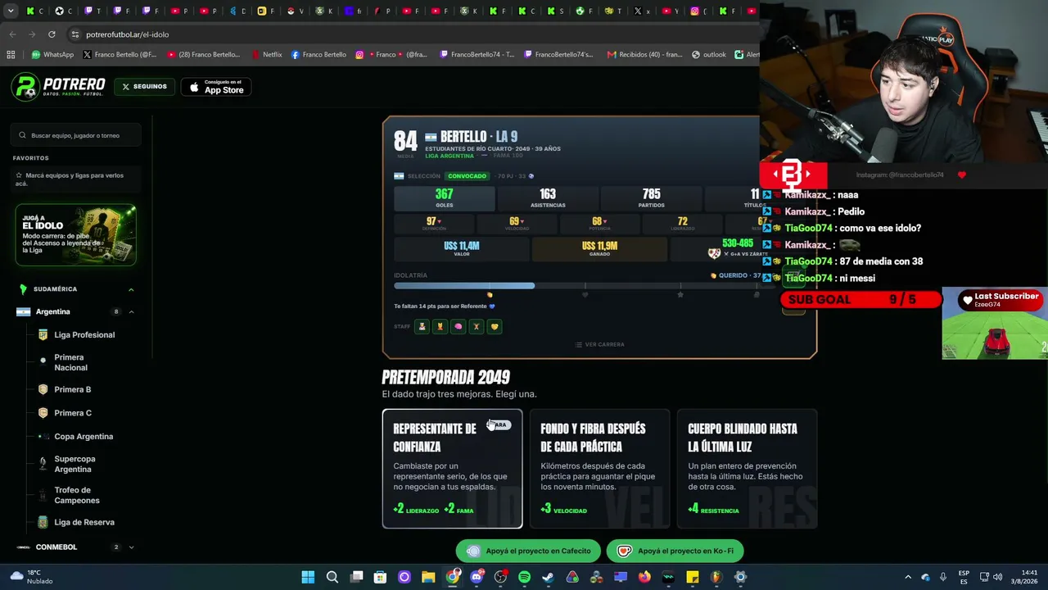
Task: Click the Potencia 68 attribute box
Action: click(x=599, y=224)
